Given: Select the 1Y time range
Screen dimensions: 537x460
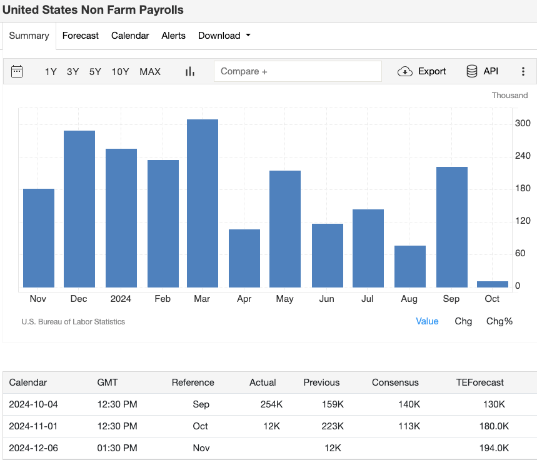Looking at the screenshot, I should point(51,71).
